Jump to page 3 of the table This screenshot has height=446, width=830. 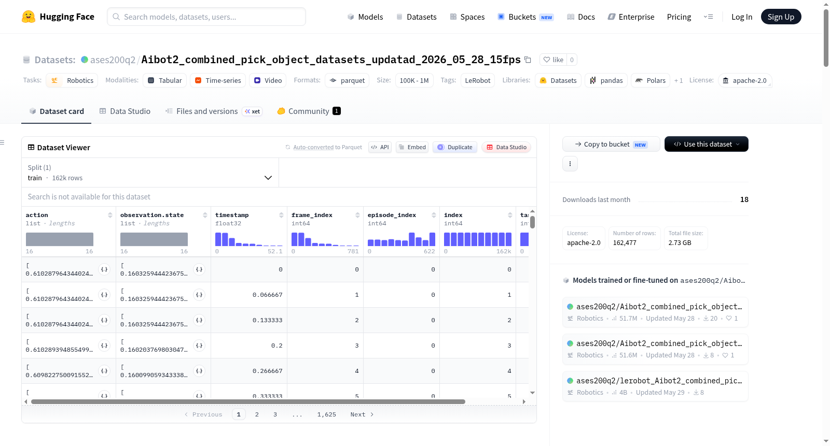[275, 414]
